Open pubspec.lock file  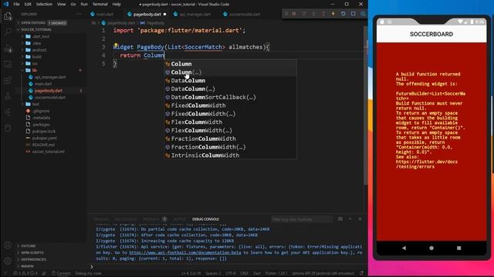click(x=44, y=132)
